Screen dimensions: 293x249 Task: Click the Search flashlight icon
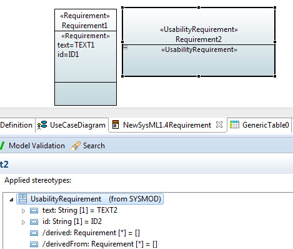pyautogui.click(x=76, y=146)
